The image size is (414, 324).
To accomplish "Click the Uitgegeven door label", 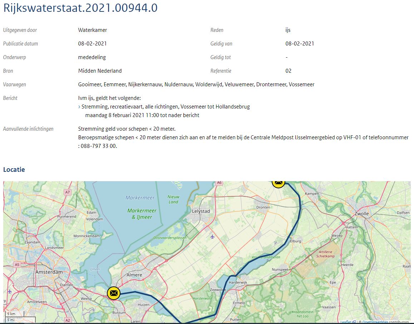I will (20, 30).
